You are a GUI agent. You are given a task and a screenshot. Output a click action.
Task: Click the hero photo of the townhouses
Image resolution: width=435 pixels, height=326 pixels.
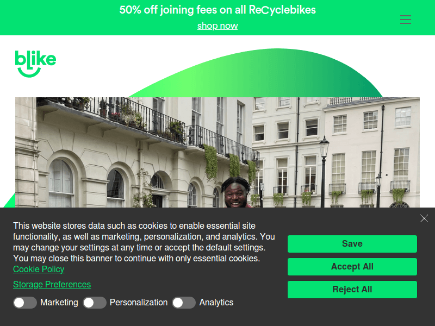217,152
